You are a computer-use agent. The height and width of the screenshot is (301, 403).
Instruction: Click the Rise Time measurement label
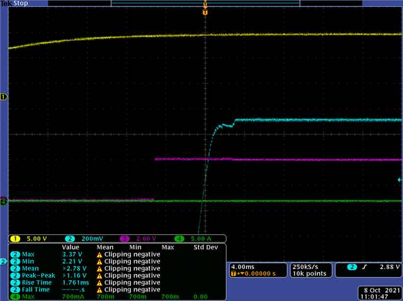pyautogui.click(x=37, y=283)
